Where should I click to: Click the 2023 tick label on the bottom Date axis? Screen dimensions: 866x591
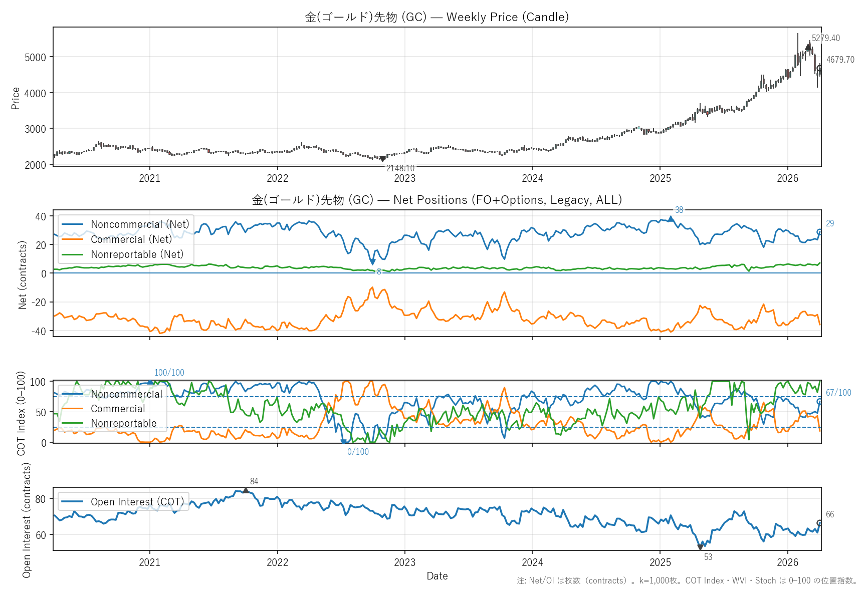click(x=404, y=562)
